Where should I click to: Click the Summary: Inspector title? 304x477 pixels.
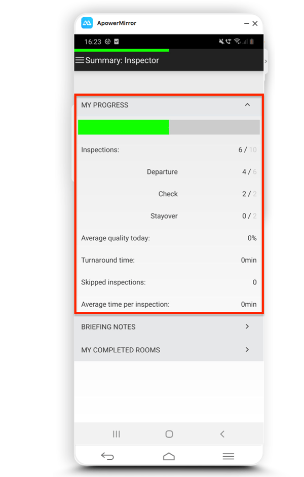(x=122, y=60)
